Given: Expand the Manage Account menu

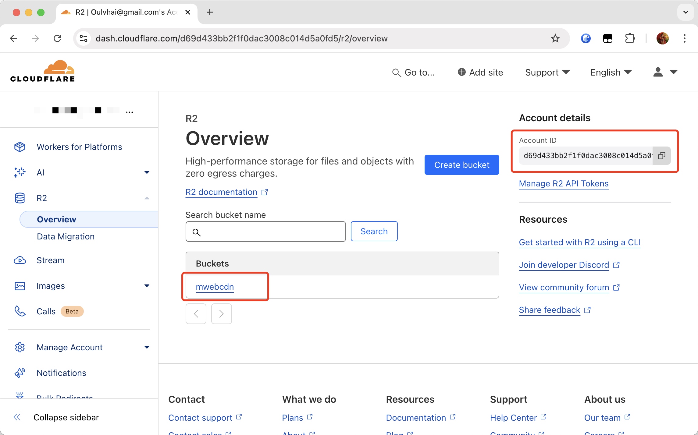Looking at the screenshot, I should click(147, 347).
